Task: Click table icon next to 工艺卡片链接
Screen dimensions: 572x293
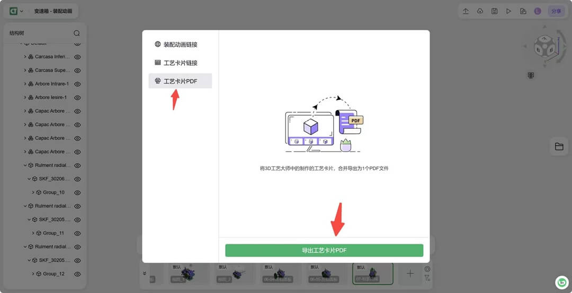Action: click(x=158, y=63)
